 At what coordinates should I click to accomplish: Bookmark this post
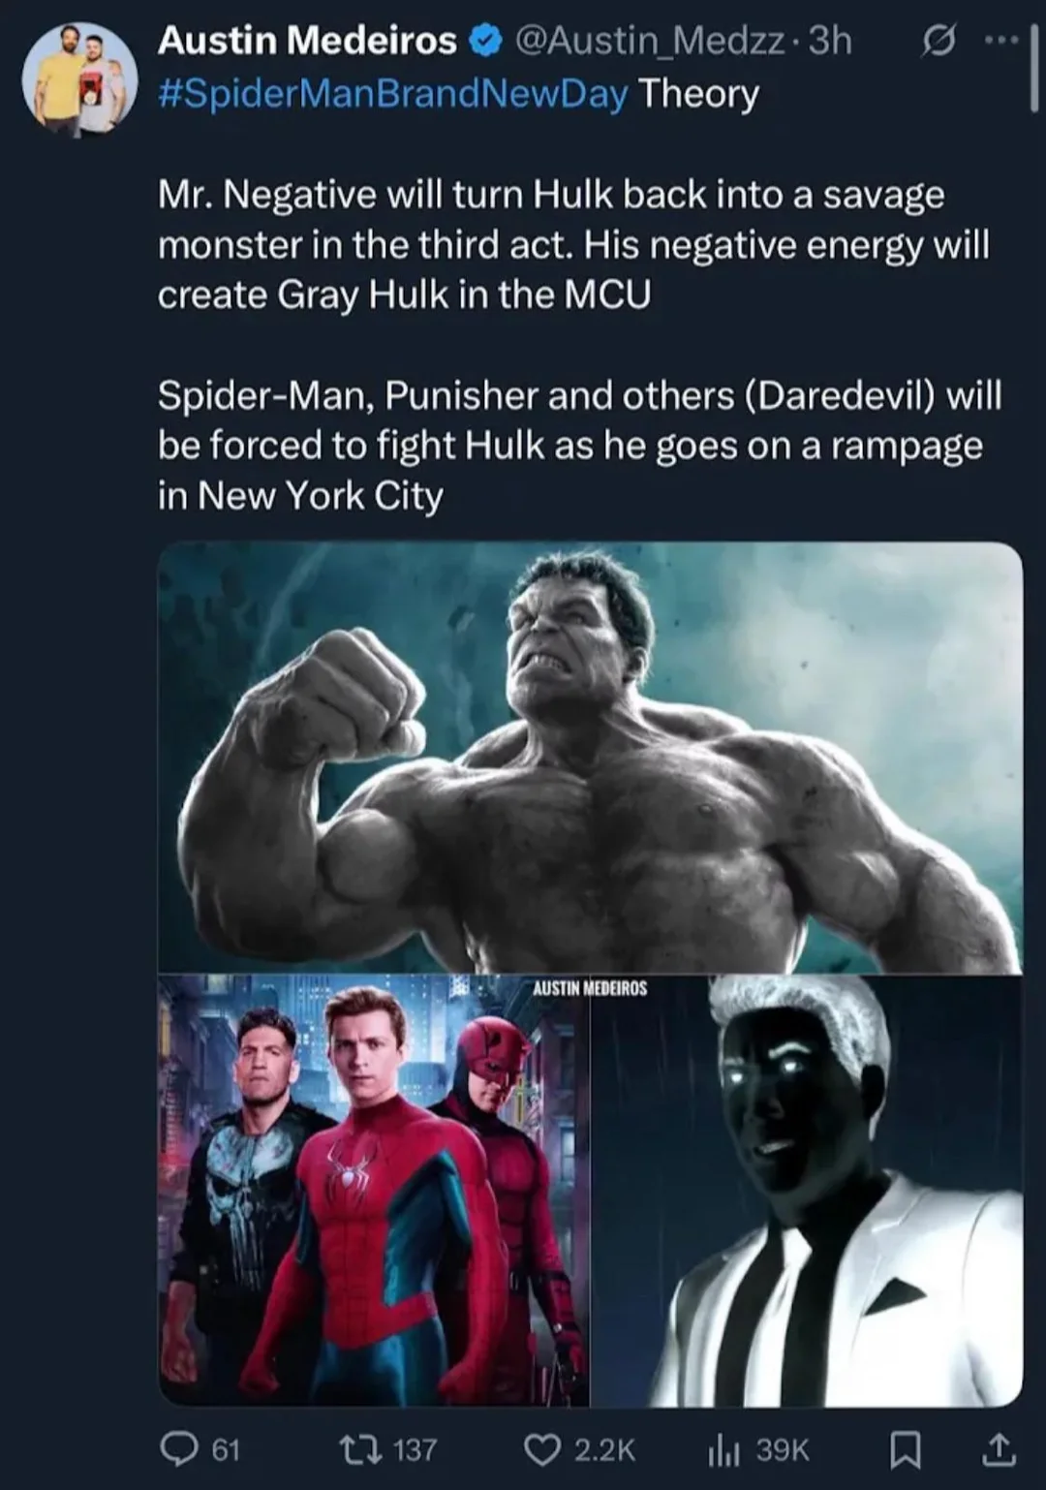(904, 1449)
